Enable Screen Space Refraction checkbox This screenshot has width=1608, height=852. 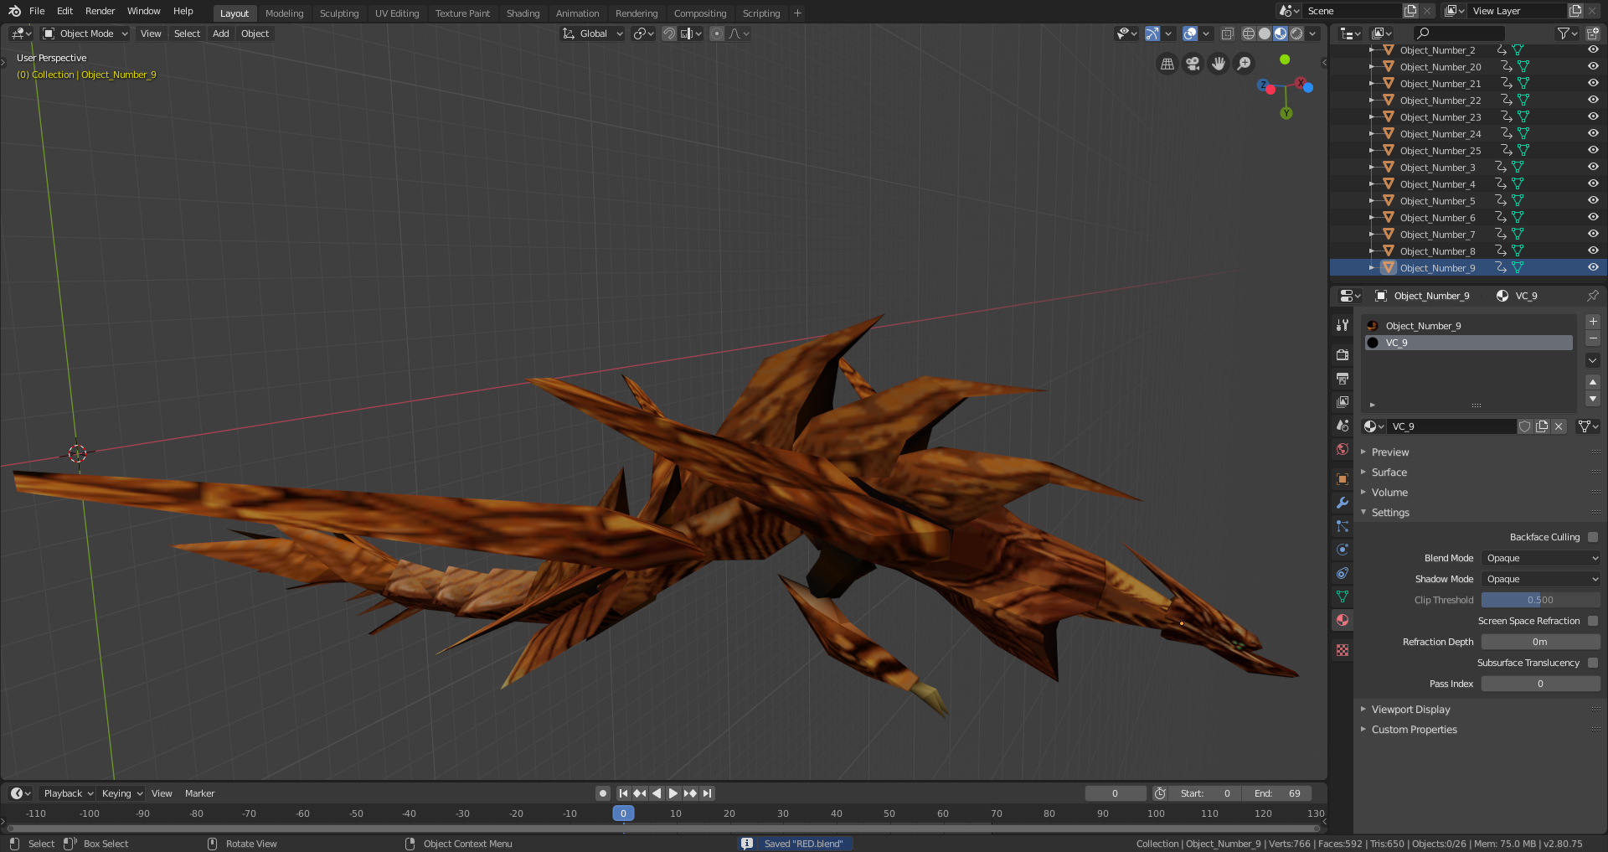1593,621
